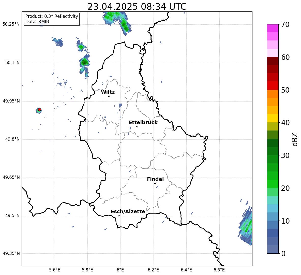
Task: Click the 50.1°N latitude label
Action: click(12, 63)
